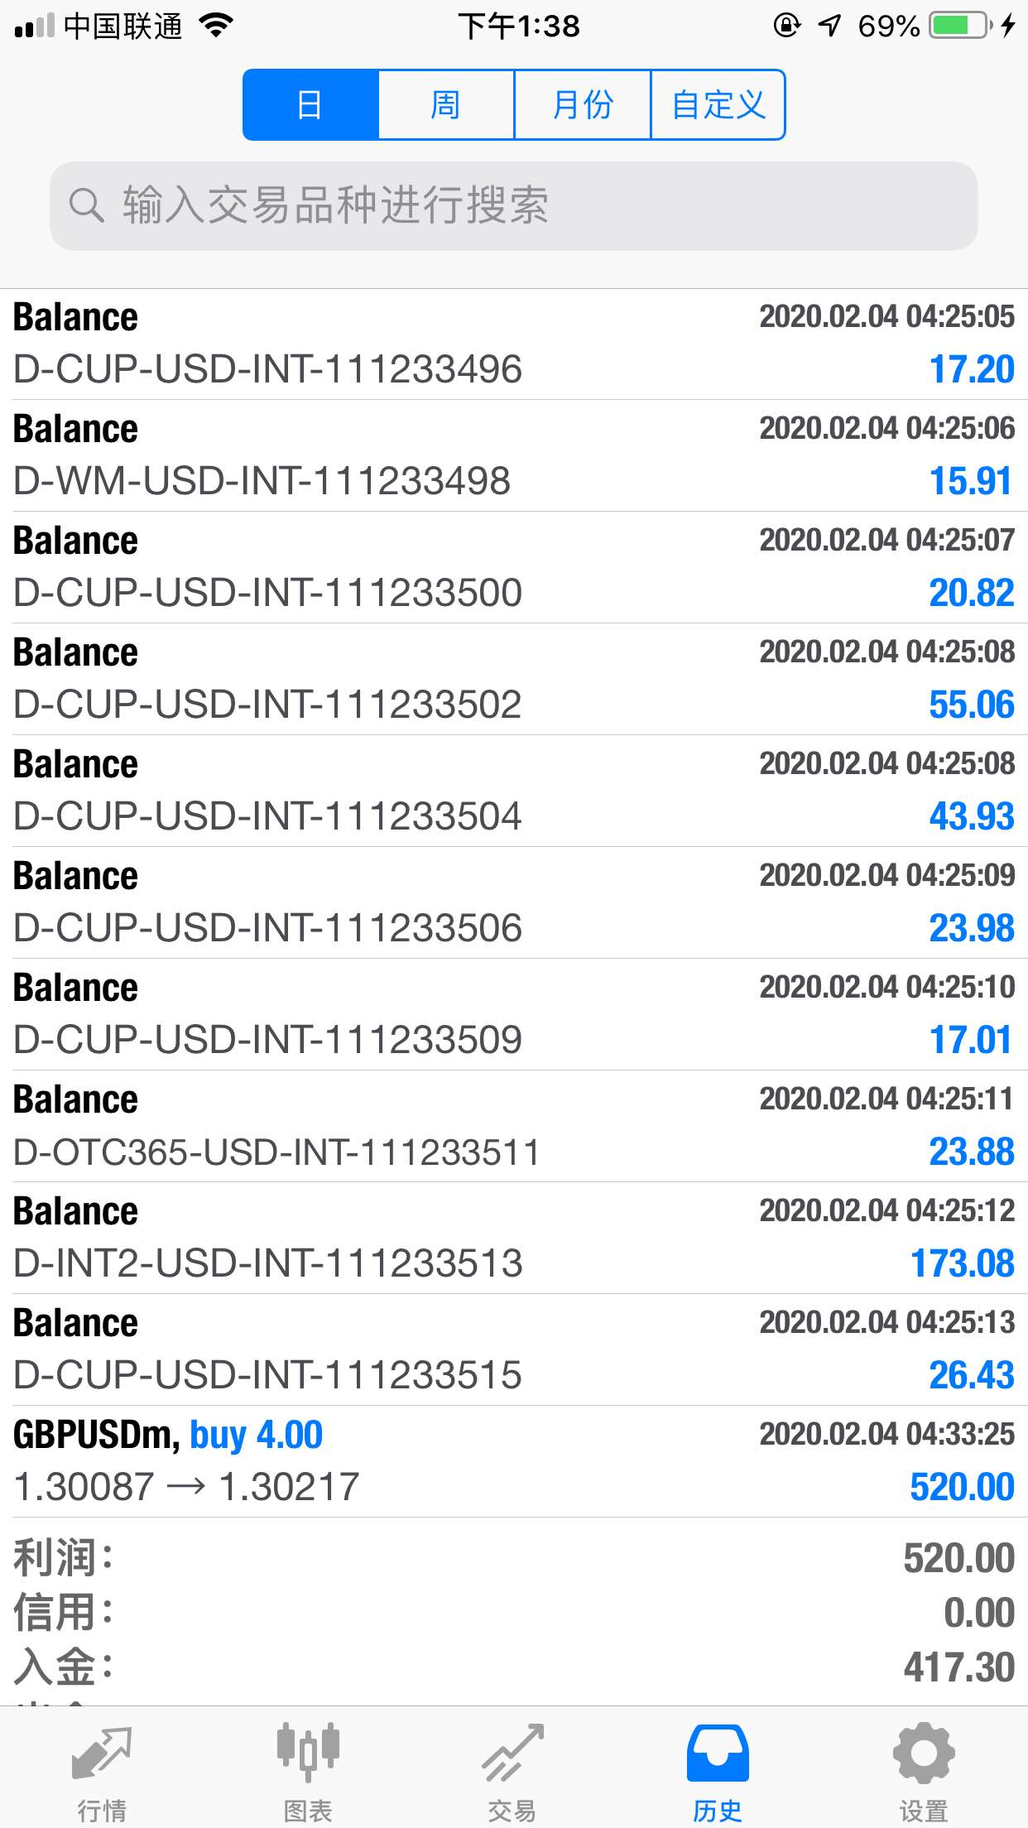
Task: Select the 历史 history tab icon
Action: point(718,1753)
